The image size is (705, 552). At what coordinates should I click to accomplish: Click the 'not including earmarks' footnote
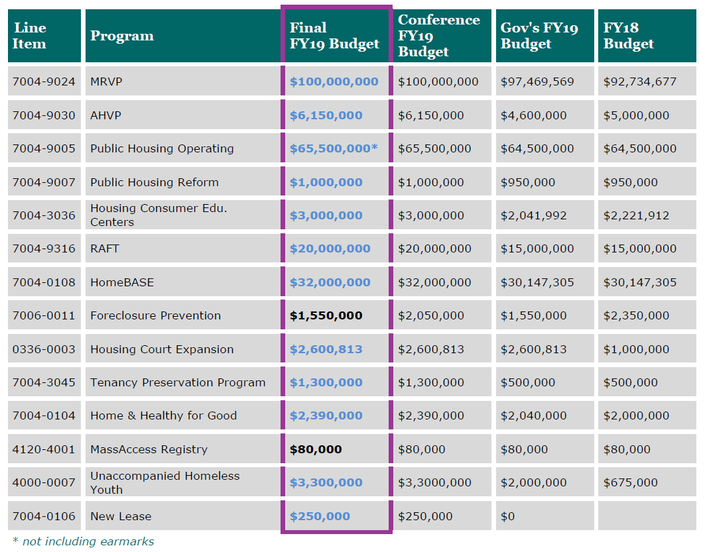(84, 541)
